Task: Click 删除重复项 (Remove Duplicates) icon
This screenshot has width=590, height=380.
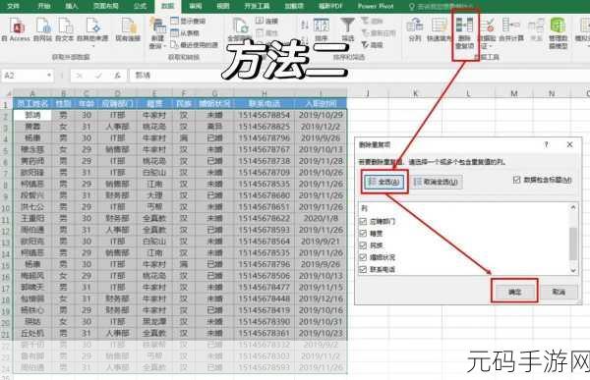Action: 465,32
